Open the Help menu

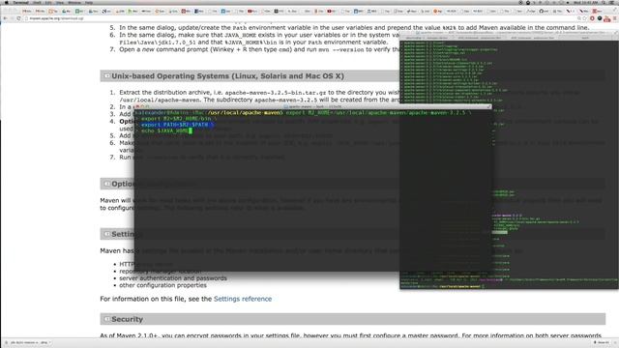89,2
